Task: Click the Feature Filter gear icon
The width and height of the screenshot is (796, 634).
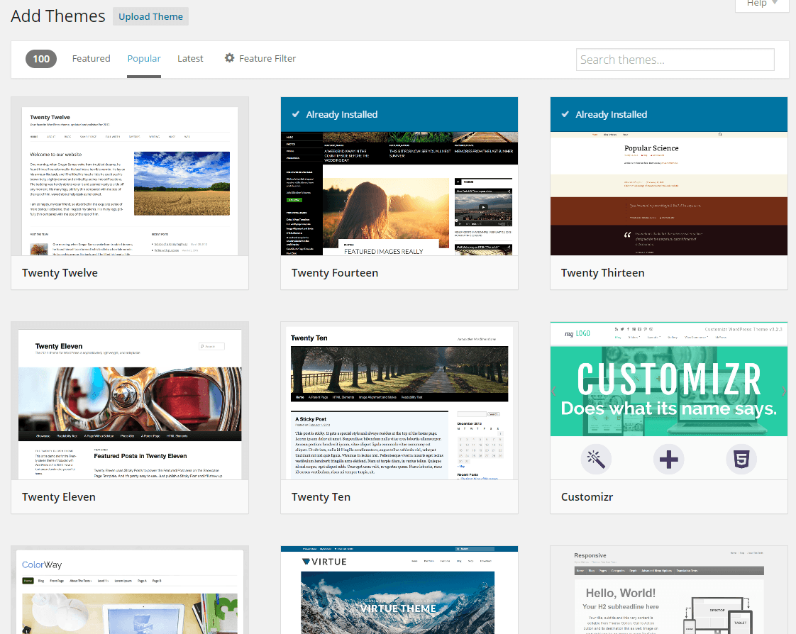Action: point(229,58)
